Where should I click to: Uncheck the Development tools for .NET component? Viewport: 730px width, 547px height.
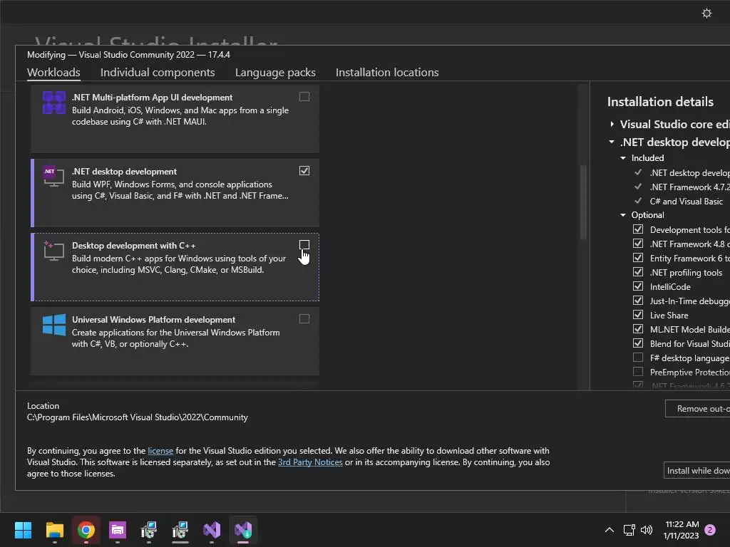click(638, 229)
